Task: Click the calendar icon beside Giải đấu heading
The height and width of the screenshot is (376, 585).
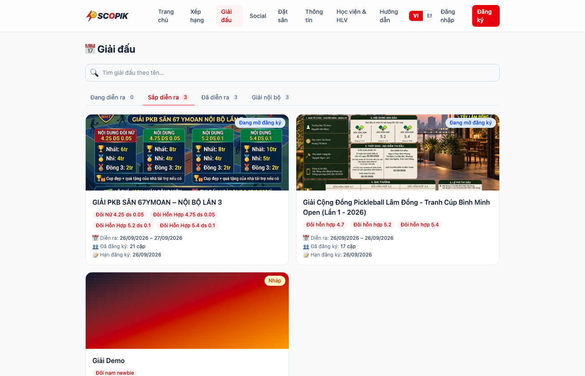Action: [90, 49]
